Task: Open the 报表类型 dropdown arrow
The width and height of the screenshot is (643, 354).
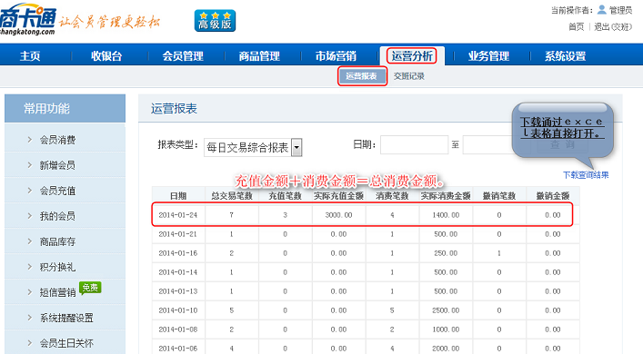Action: point(296,147)
